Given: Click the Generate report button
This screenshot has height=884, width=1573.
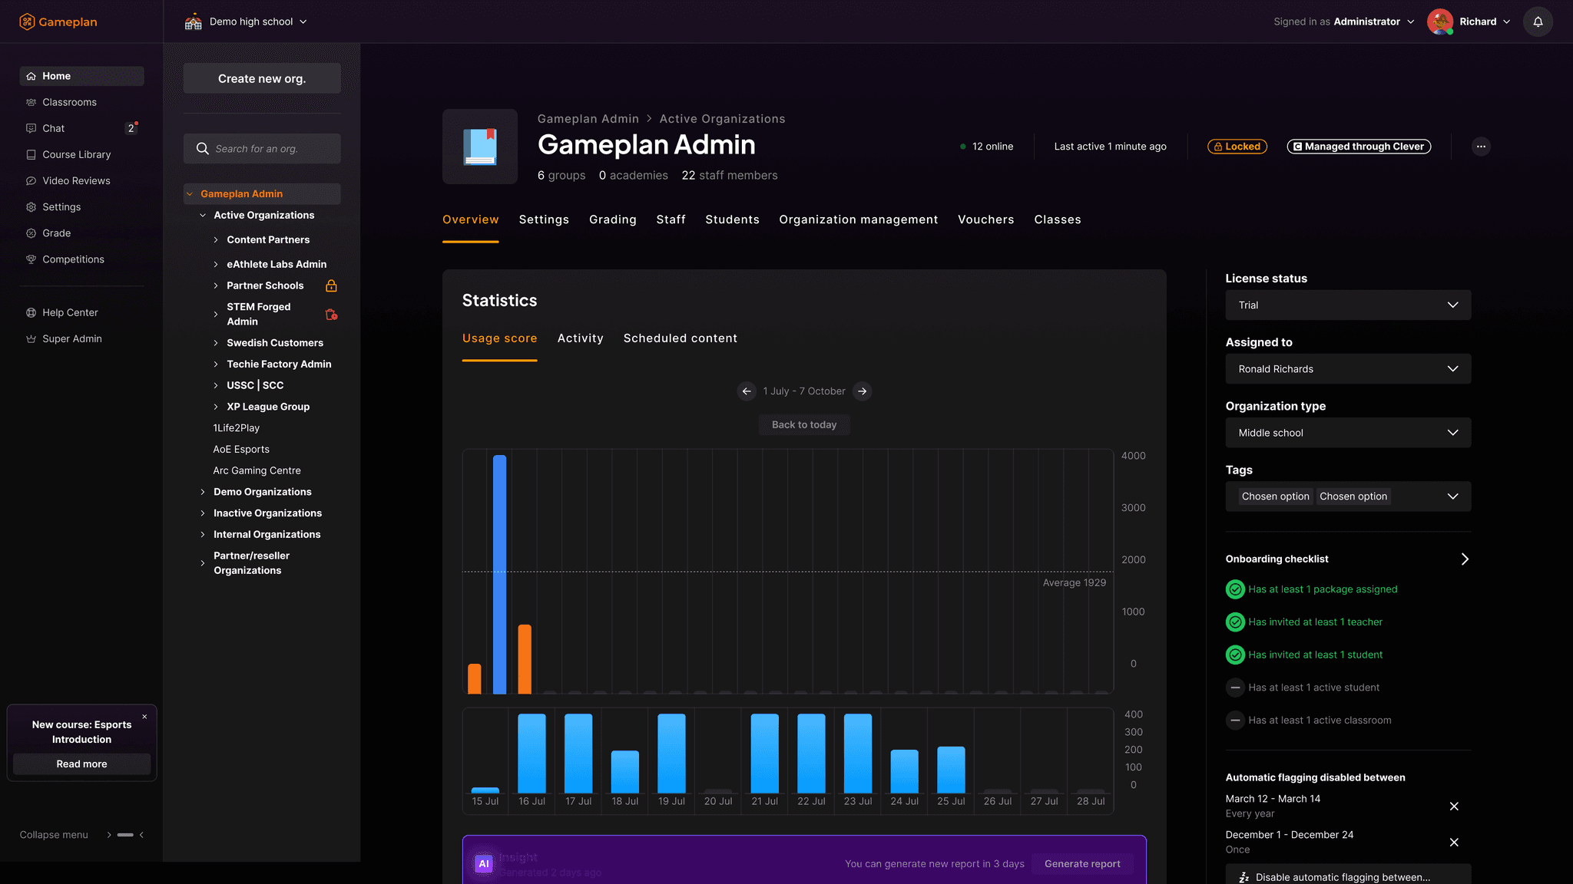Looking at the screenshot, I should tap(1081, 864).
